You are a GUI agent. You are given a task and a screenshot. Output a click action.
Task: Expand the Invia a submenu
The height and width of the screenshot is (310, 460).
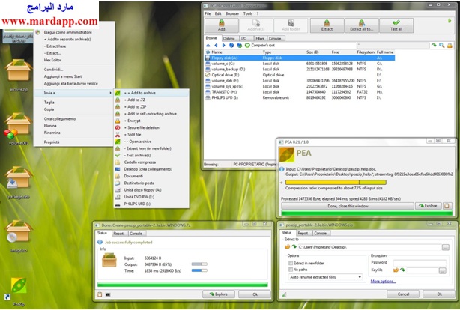pos(73,93)
